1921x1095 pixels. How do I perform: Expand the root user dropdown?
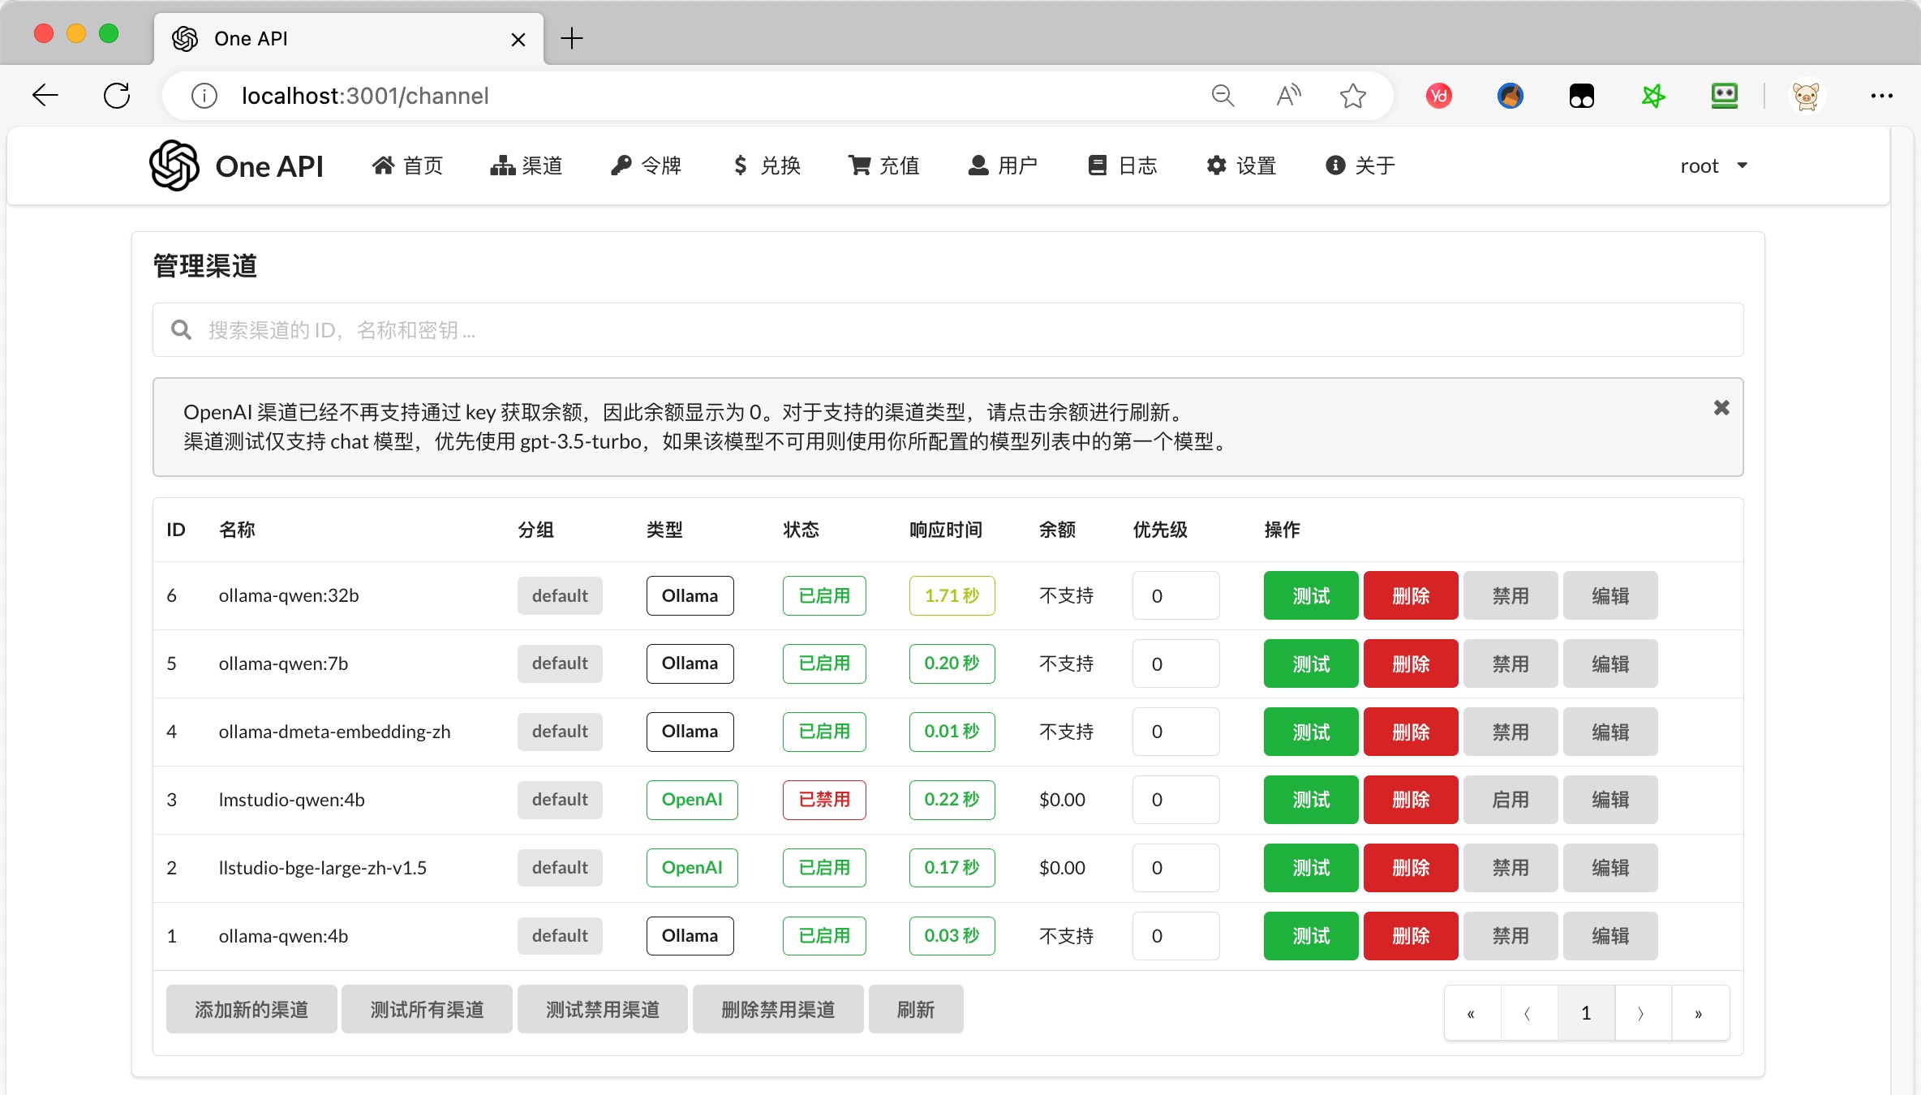1713,165
